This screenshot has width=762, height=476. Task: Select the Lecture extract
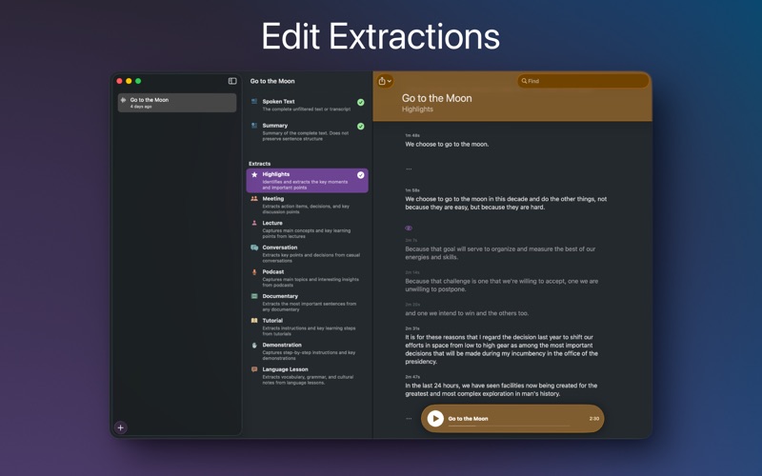(x=307, y=229)
